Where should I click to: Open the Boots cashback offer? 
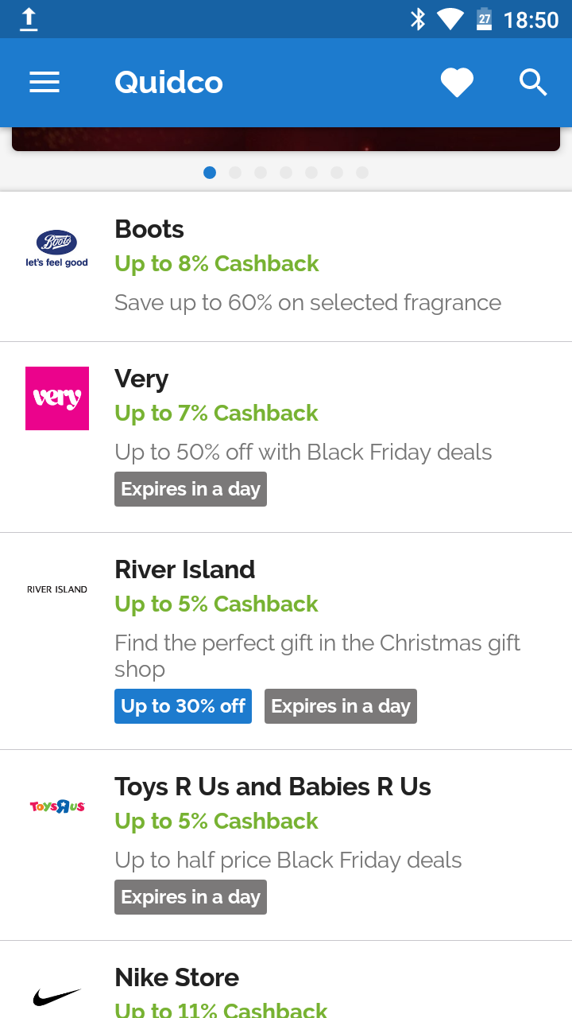point(217,264)
